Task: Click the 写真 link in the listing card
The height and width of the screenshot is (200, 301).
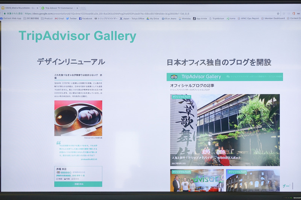Action: tap(67, 179)
